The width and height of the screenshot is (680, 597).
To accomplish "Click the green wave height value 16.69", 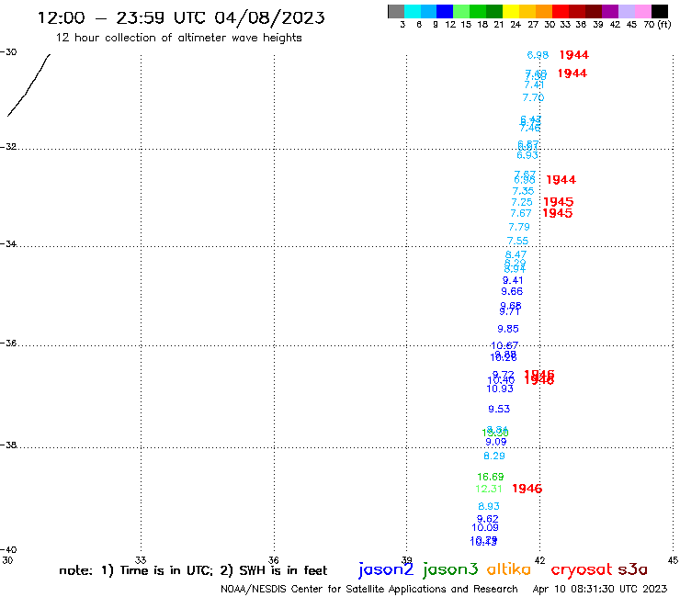I will (x=491, y=477).
